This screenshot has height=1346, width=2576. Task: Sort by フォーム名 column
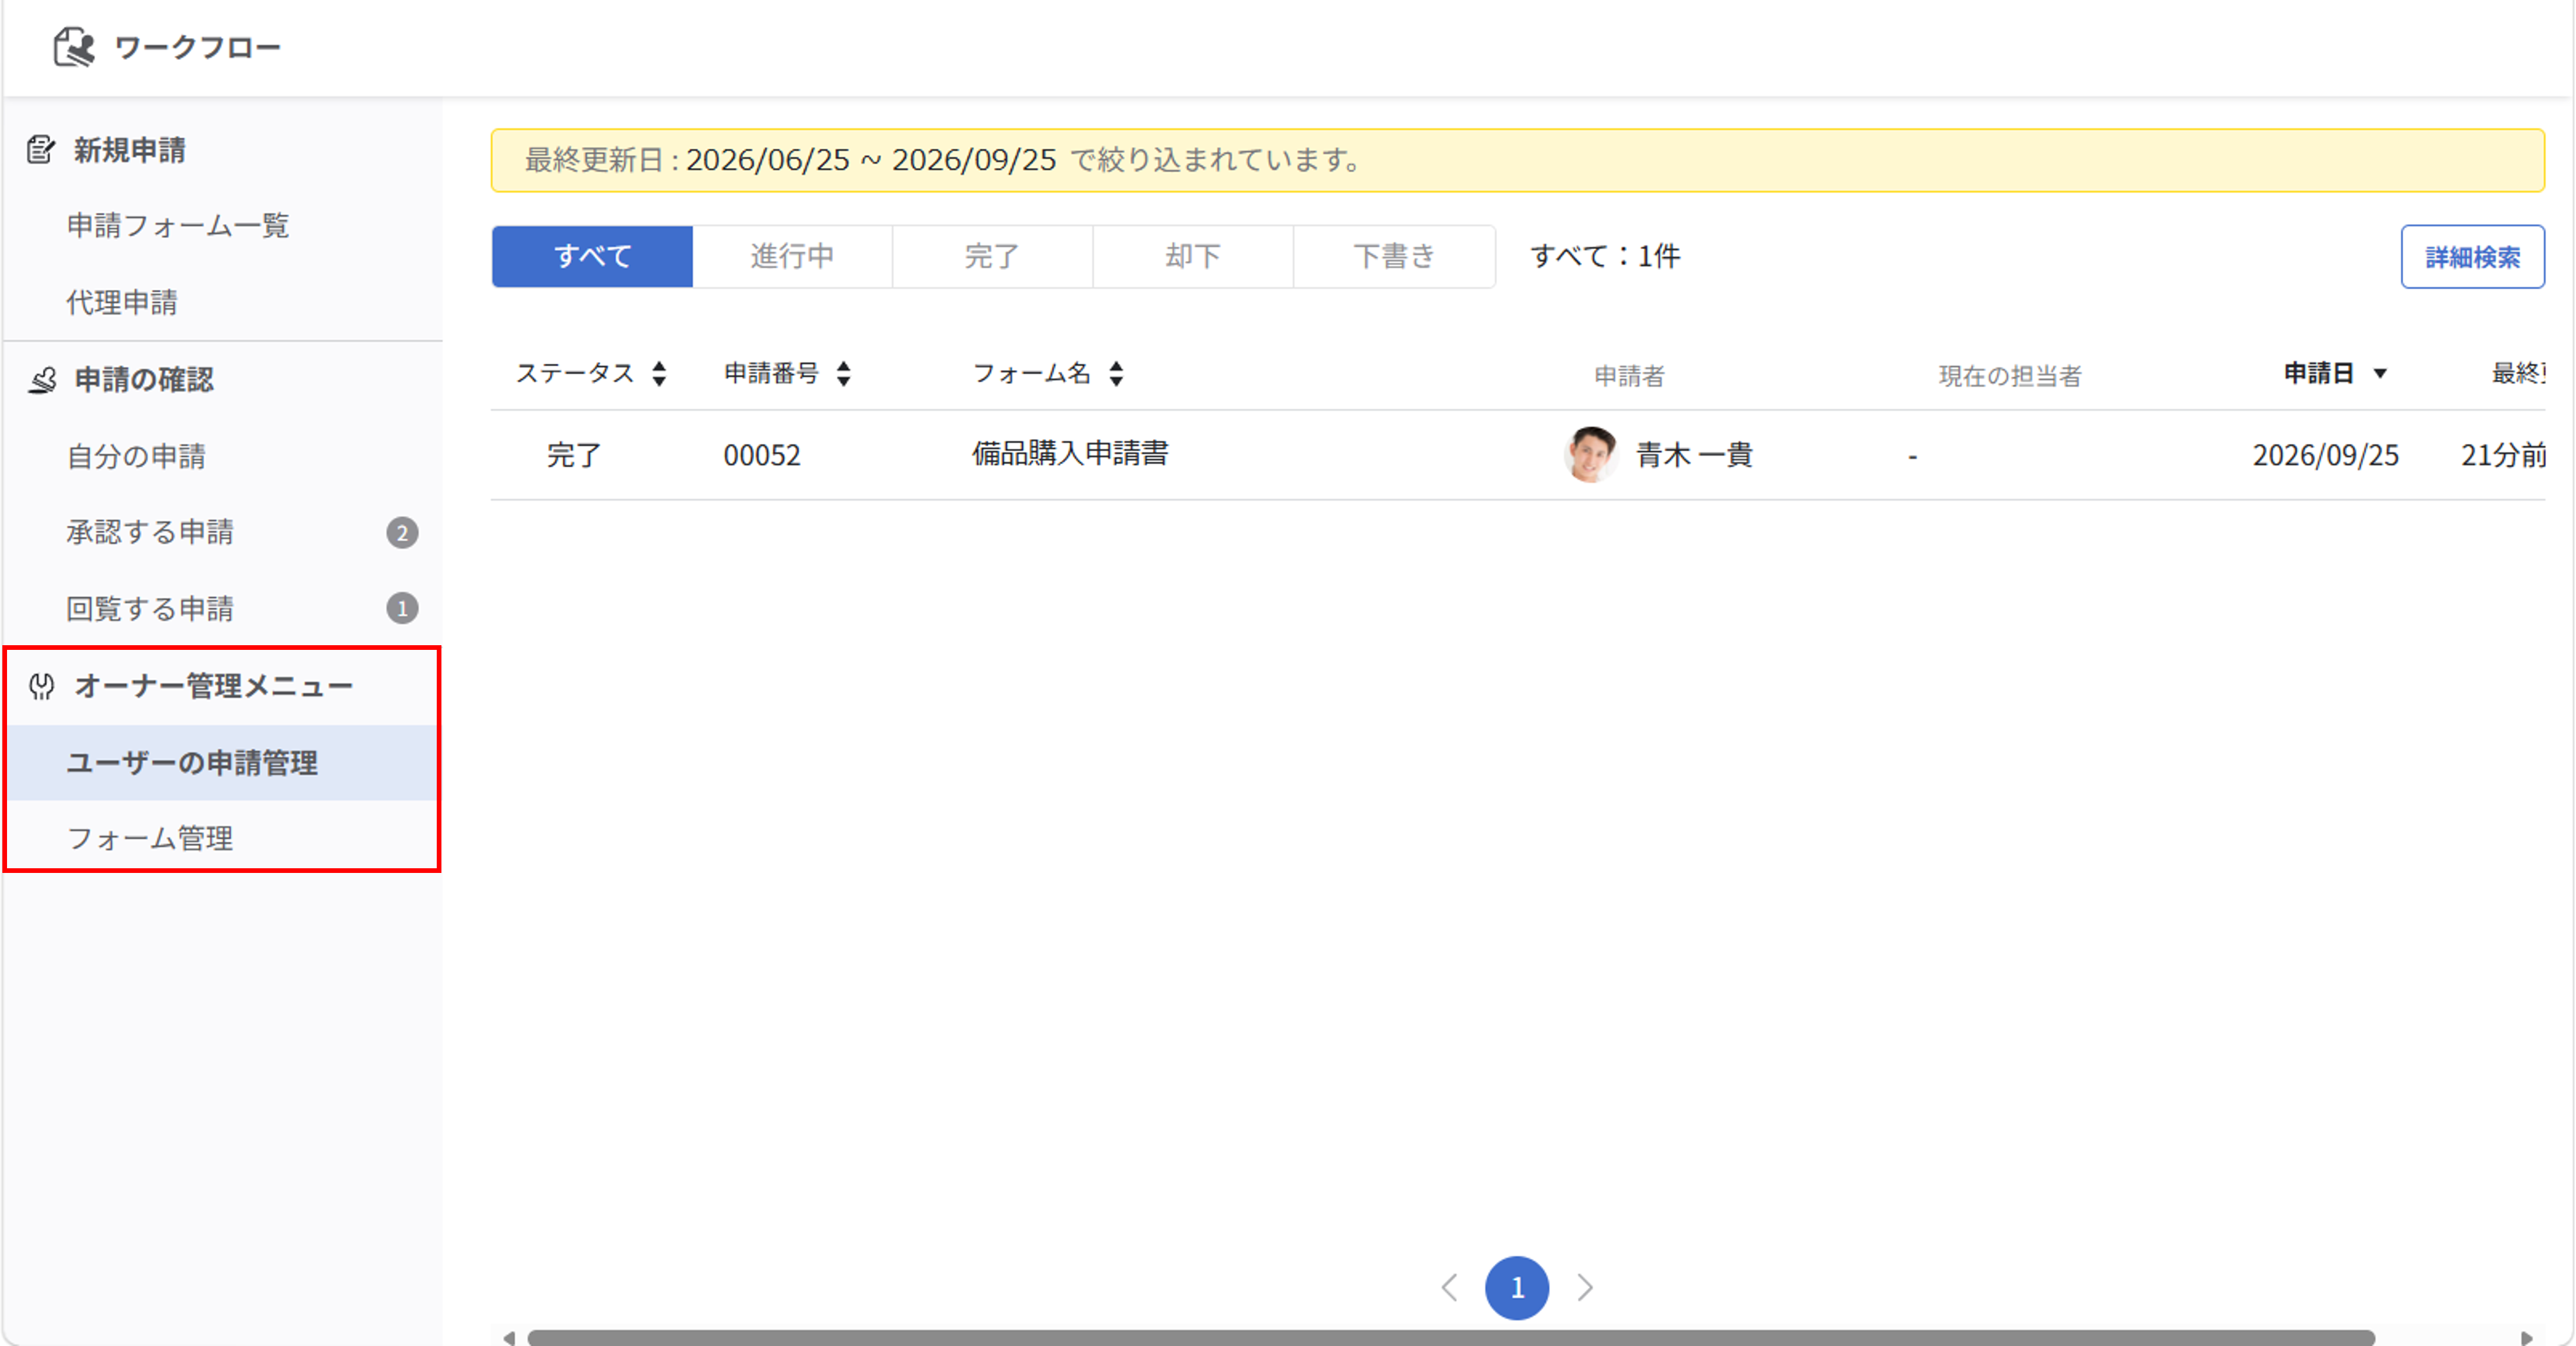[x=1117, y=374]
